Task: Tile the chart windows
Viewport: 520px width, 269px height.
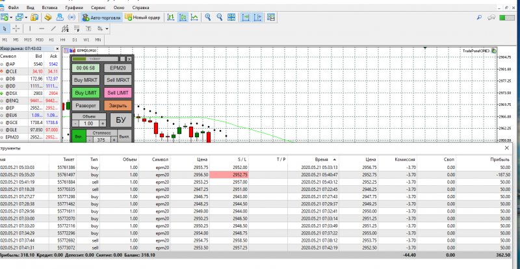Action: (x=231, y=18)
